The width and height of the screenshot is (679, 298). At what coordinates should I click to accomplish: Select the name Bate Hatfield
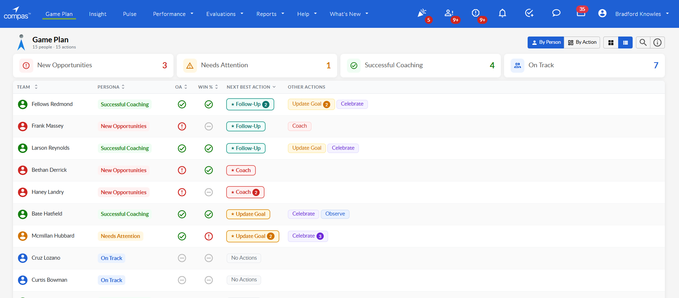pos(47,214)
